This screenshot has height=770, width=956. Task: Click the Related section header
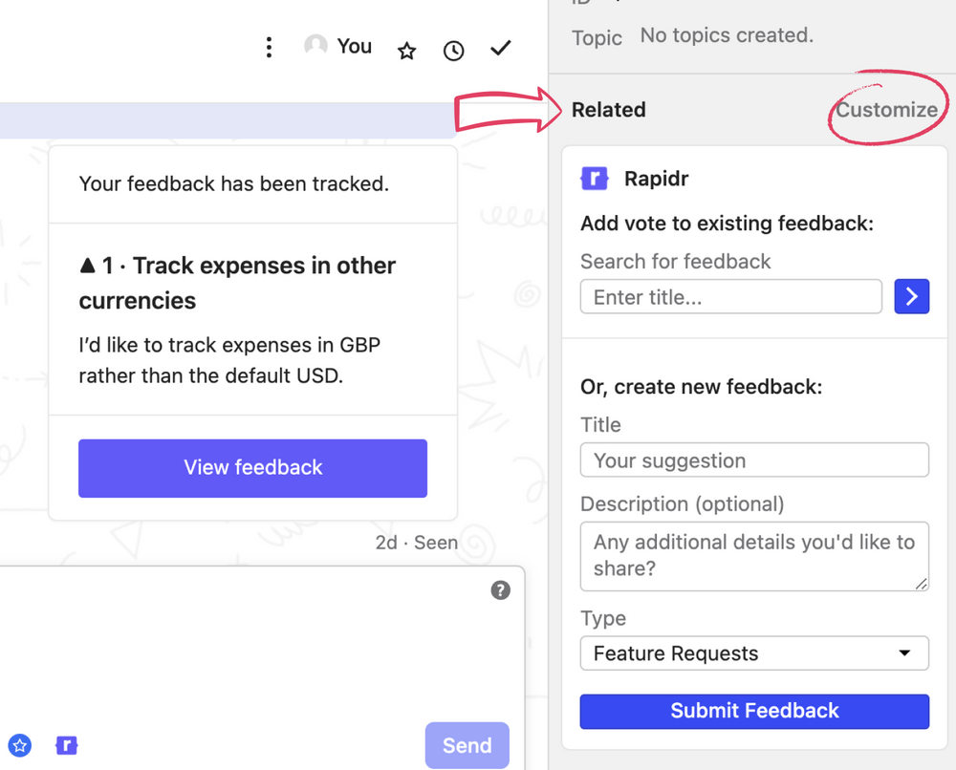(x=608, y=110)
